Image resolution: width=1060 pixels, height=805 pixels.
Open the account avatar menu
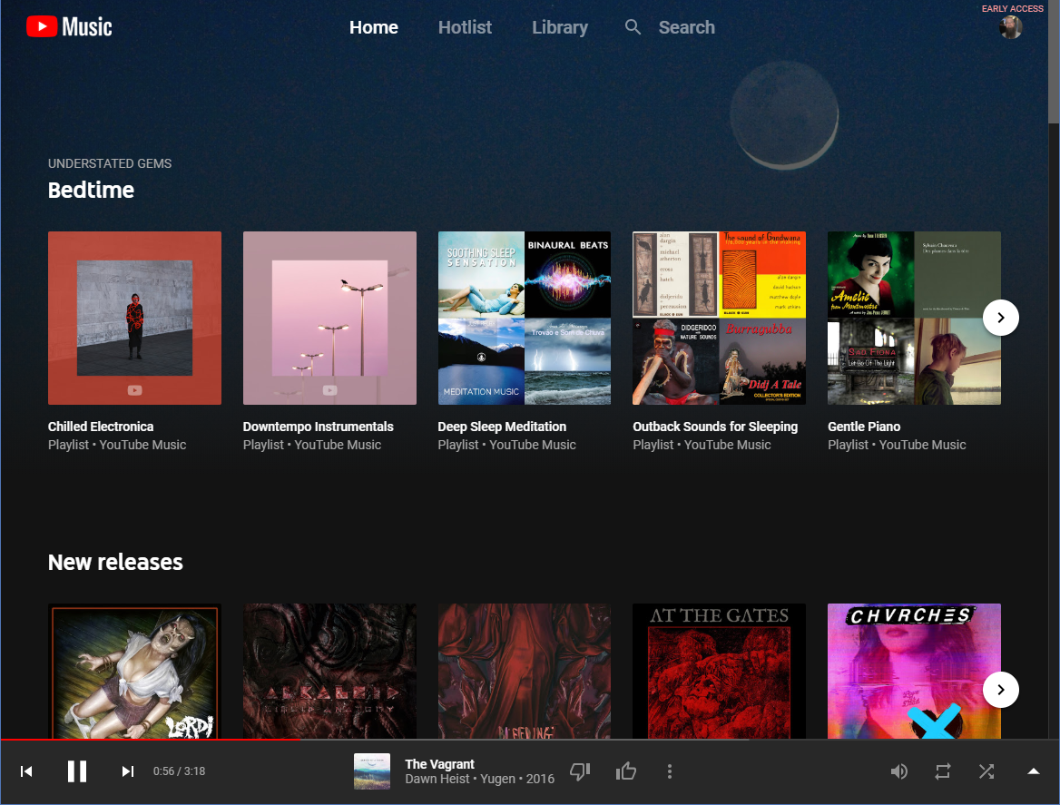(1011, 27)
